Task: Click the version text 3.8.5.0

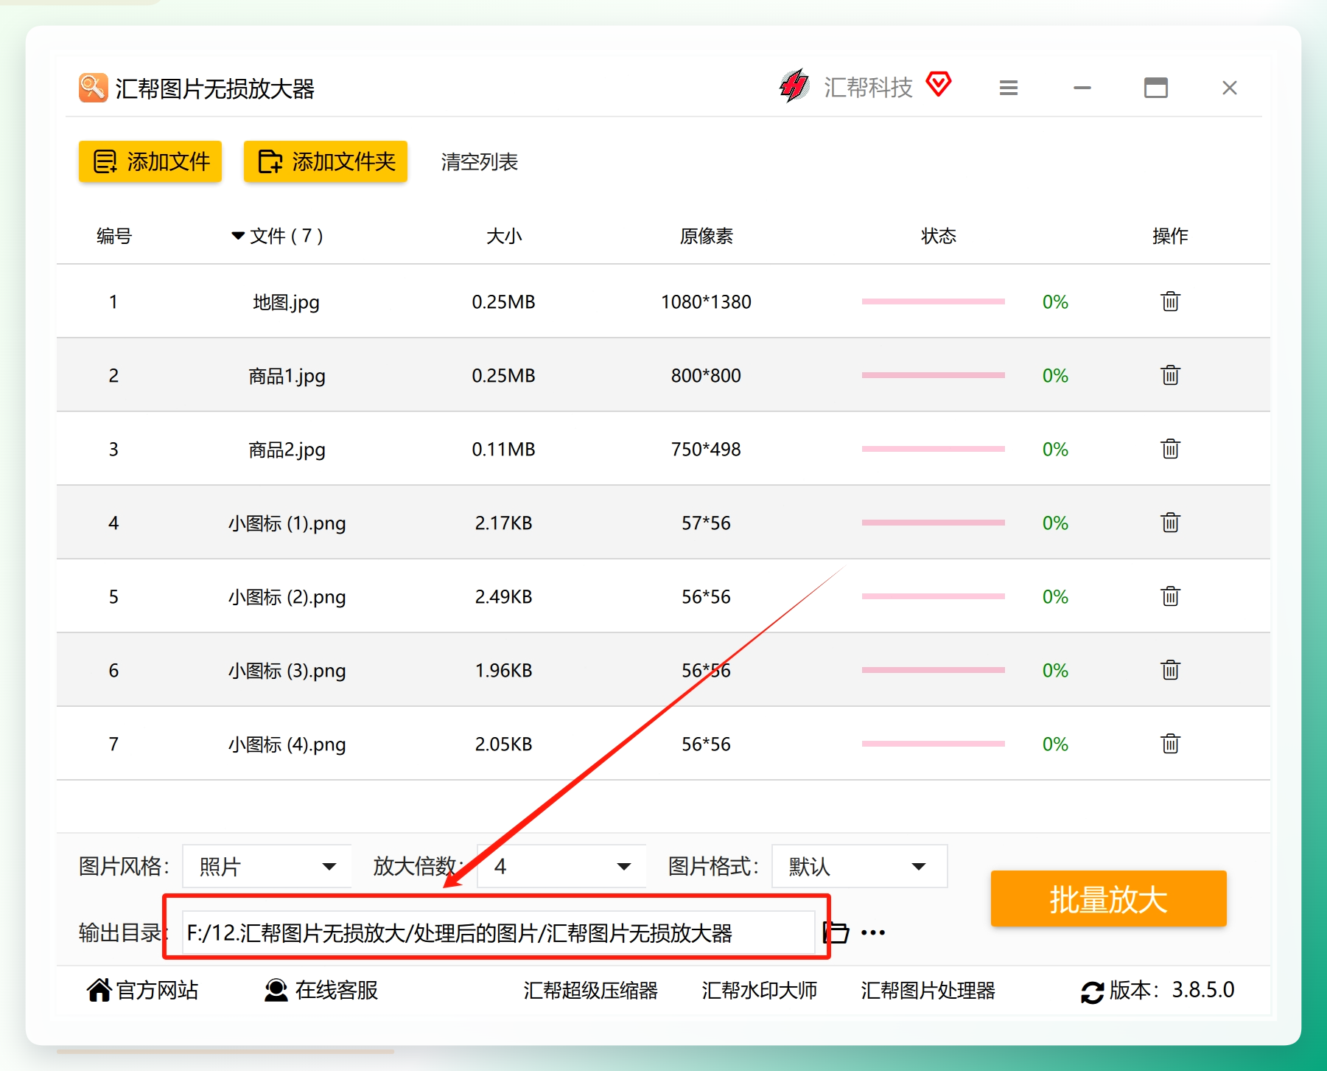Action: click(1203, 990)
